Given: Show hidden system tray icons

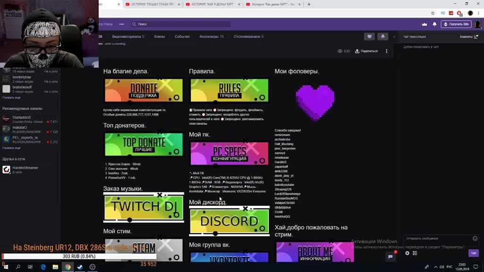Looking at the screenshot, I should pyautogui.click(x=435, y=267).
